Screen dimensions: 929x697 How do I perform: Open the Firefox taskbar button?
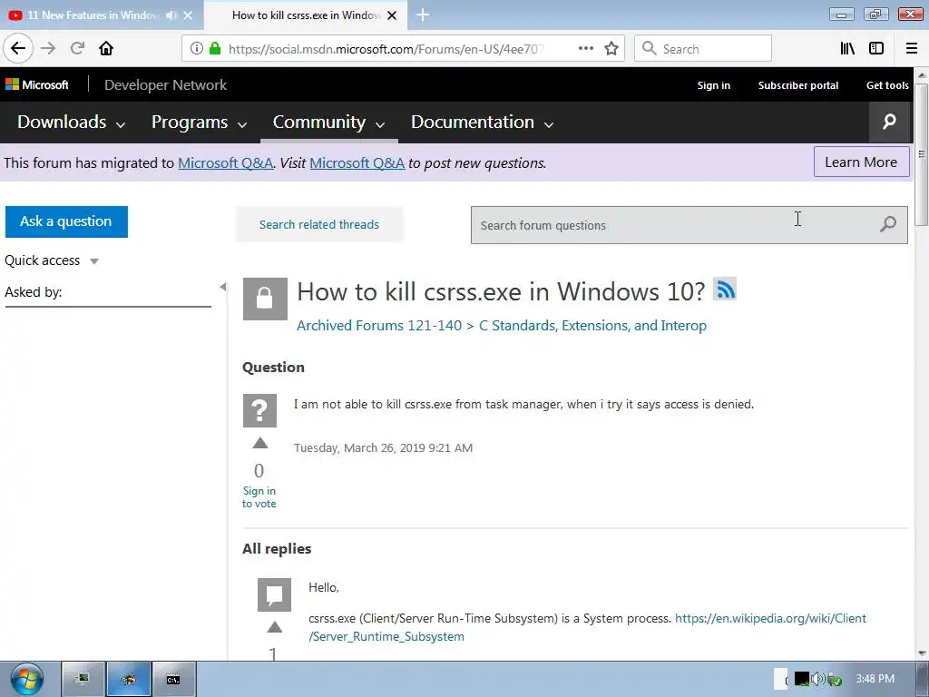(x=129, y=679)
